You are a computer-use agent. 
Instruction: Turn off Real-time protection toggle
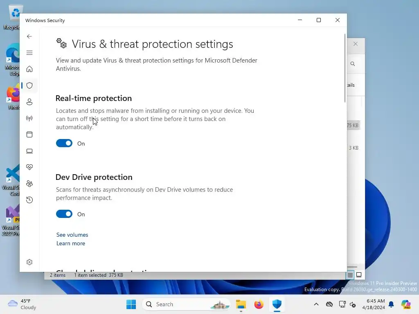coord(64,144)
